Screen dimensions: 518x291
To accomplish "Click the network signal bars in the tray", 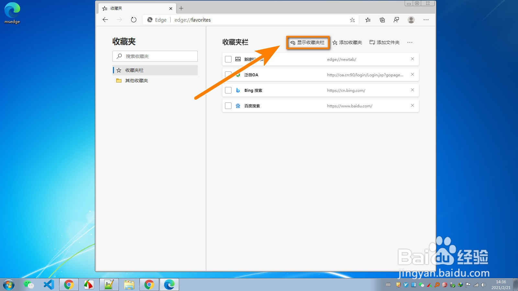I will [x=476, y=285].
